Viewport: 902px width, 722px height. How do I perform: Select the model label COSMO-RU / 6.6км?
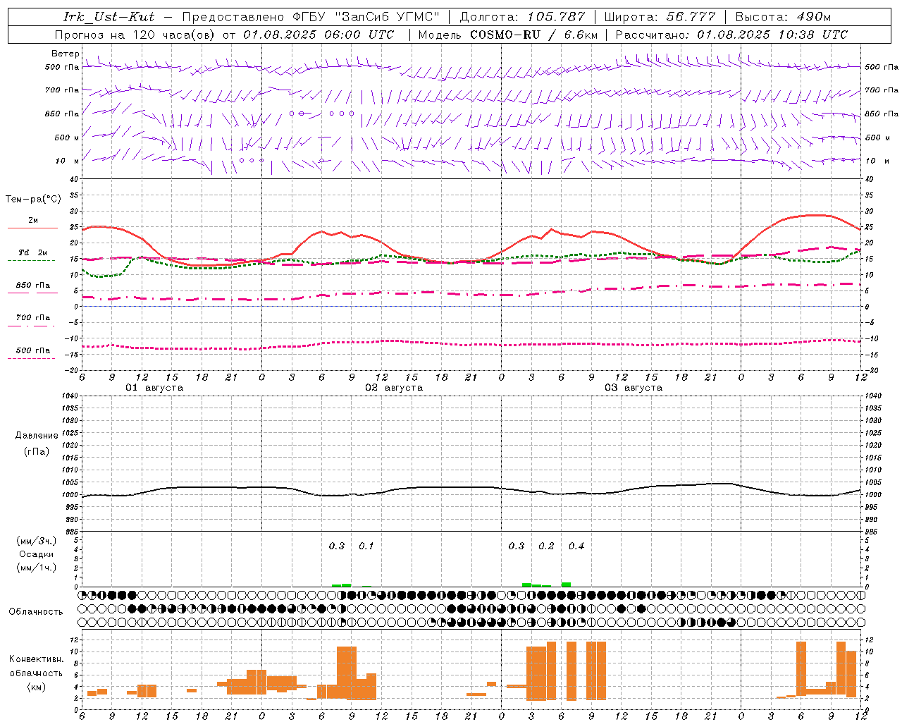click(534, 35)
